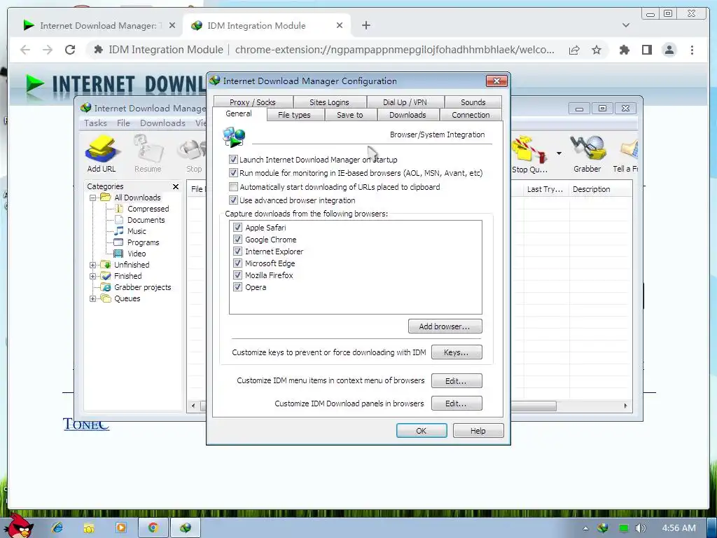The height and width of the screenshot is (538, 717).
Task: Click the Video category film icon
Action: click(x=118, y=254)
